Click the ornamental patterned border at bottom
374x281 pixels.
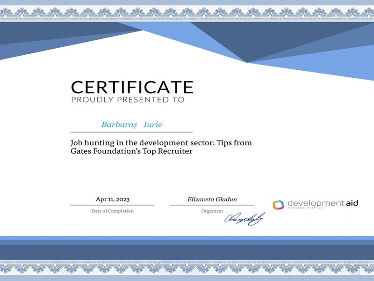(x=187, y=267)
